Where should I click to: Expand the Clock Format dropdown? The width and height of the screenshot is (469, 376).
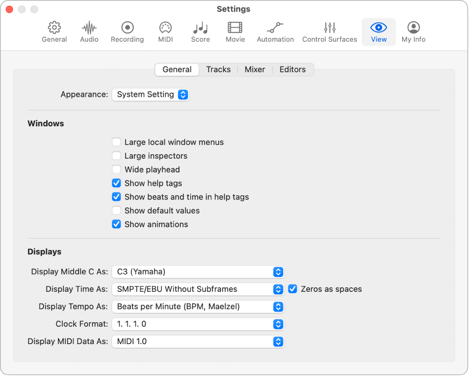coord(197,324)
